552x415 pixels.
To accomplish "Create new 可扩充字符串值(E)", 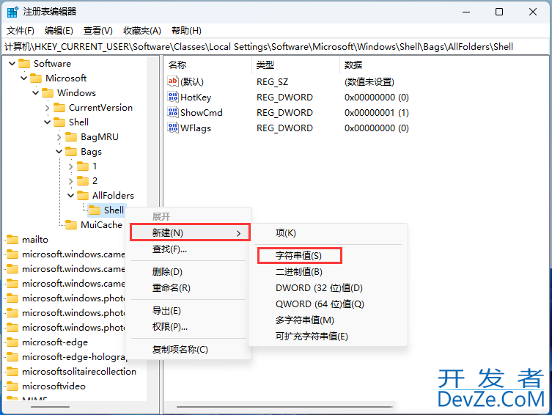I will (328, 337).
